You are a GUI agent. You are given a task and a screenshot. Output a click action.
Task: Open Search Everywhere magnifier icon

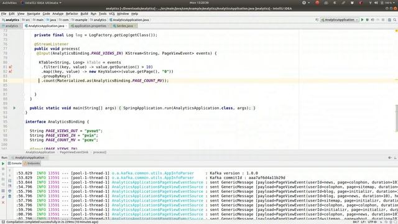(395, 20)
